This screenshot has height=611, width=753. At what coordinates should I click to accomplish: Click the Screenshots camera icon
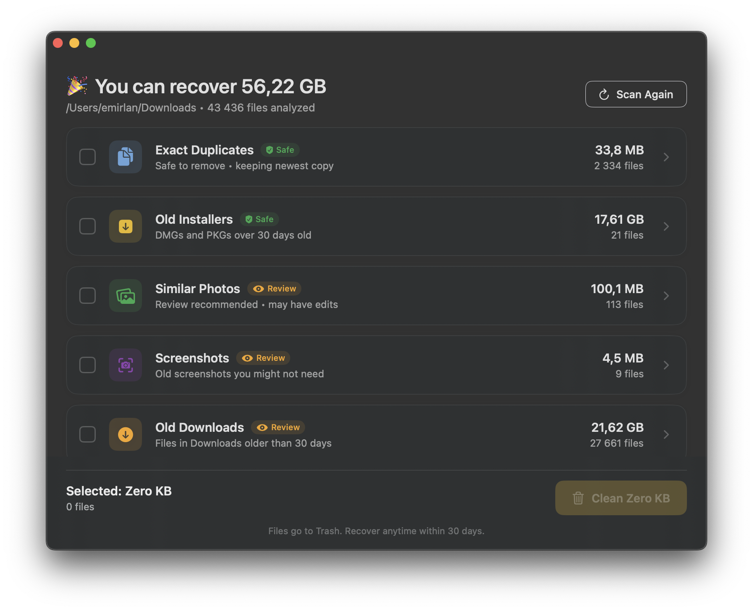[x=125, y=365]
